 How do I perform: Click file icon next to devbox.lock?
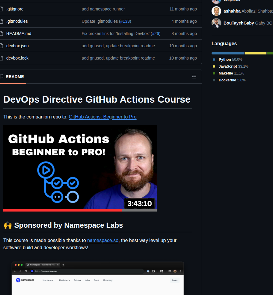[x=1, y=58]
